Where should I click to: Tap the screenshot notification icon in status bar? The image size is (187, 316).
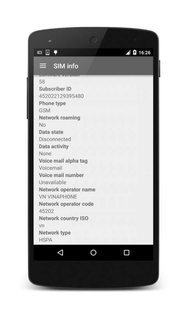(x=40, y=52)
